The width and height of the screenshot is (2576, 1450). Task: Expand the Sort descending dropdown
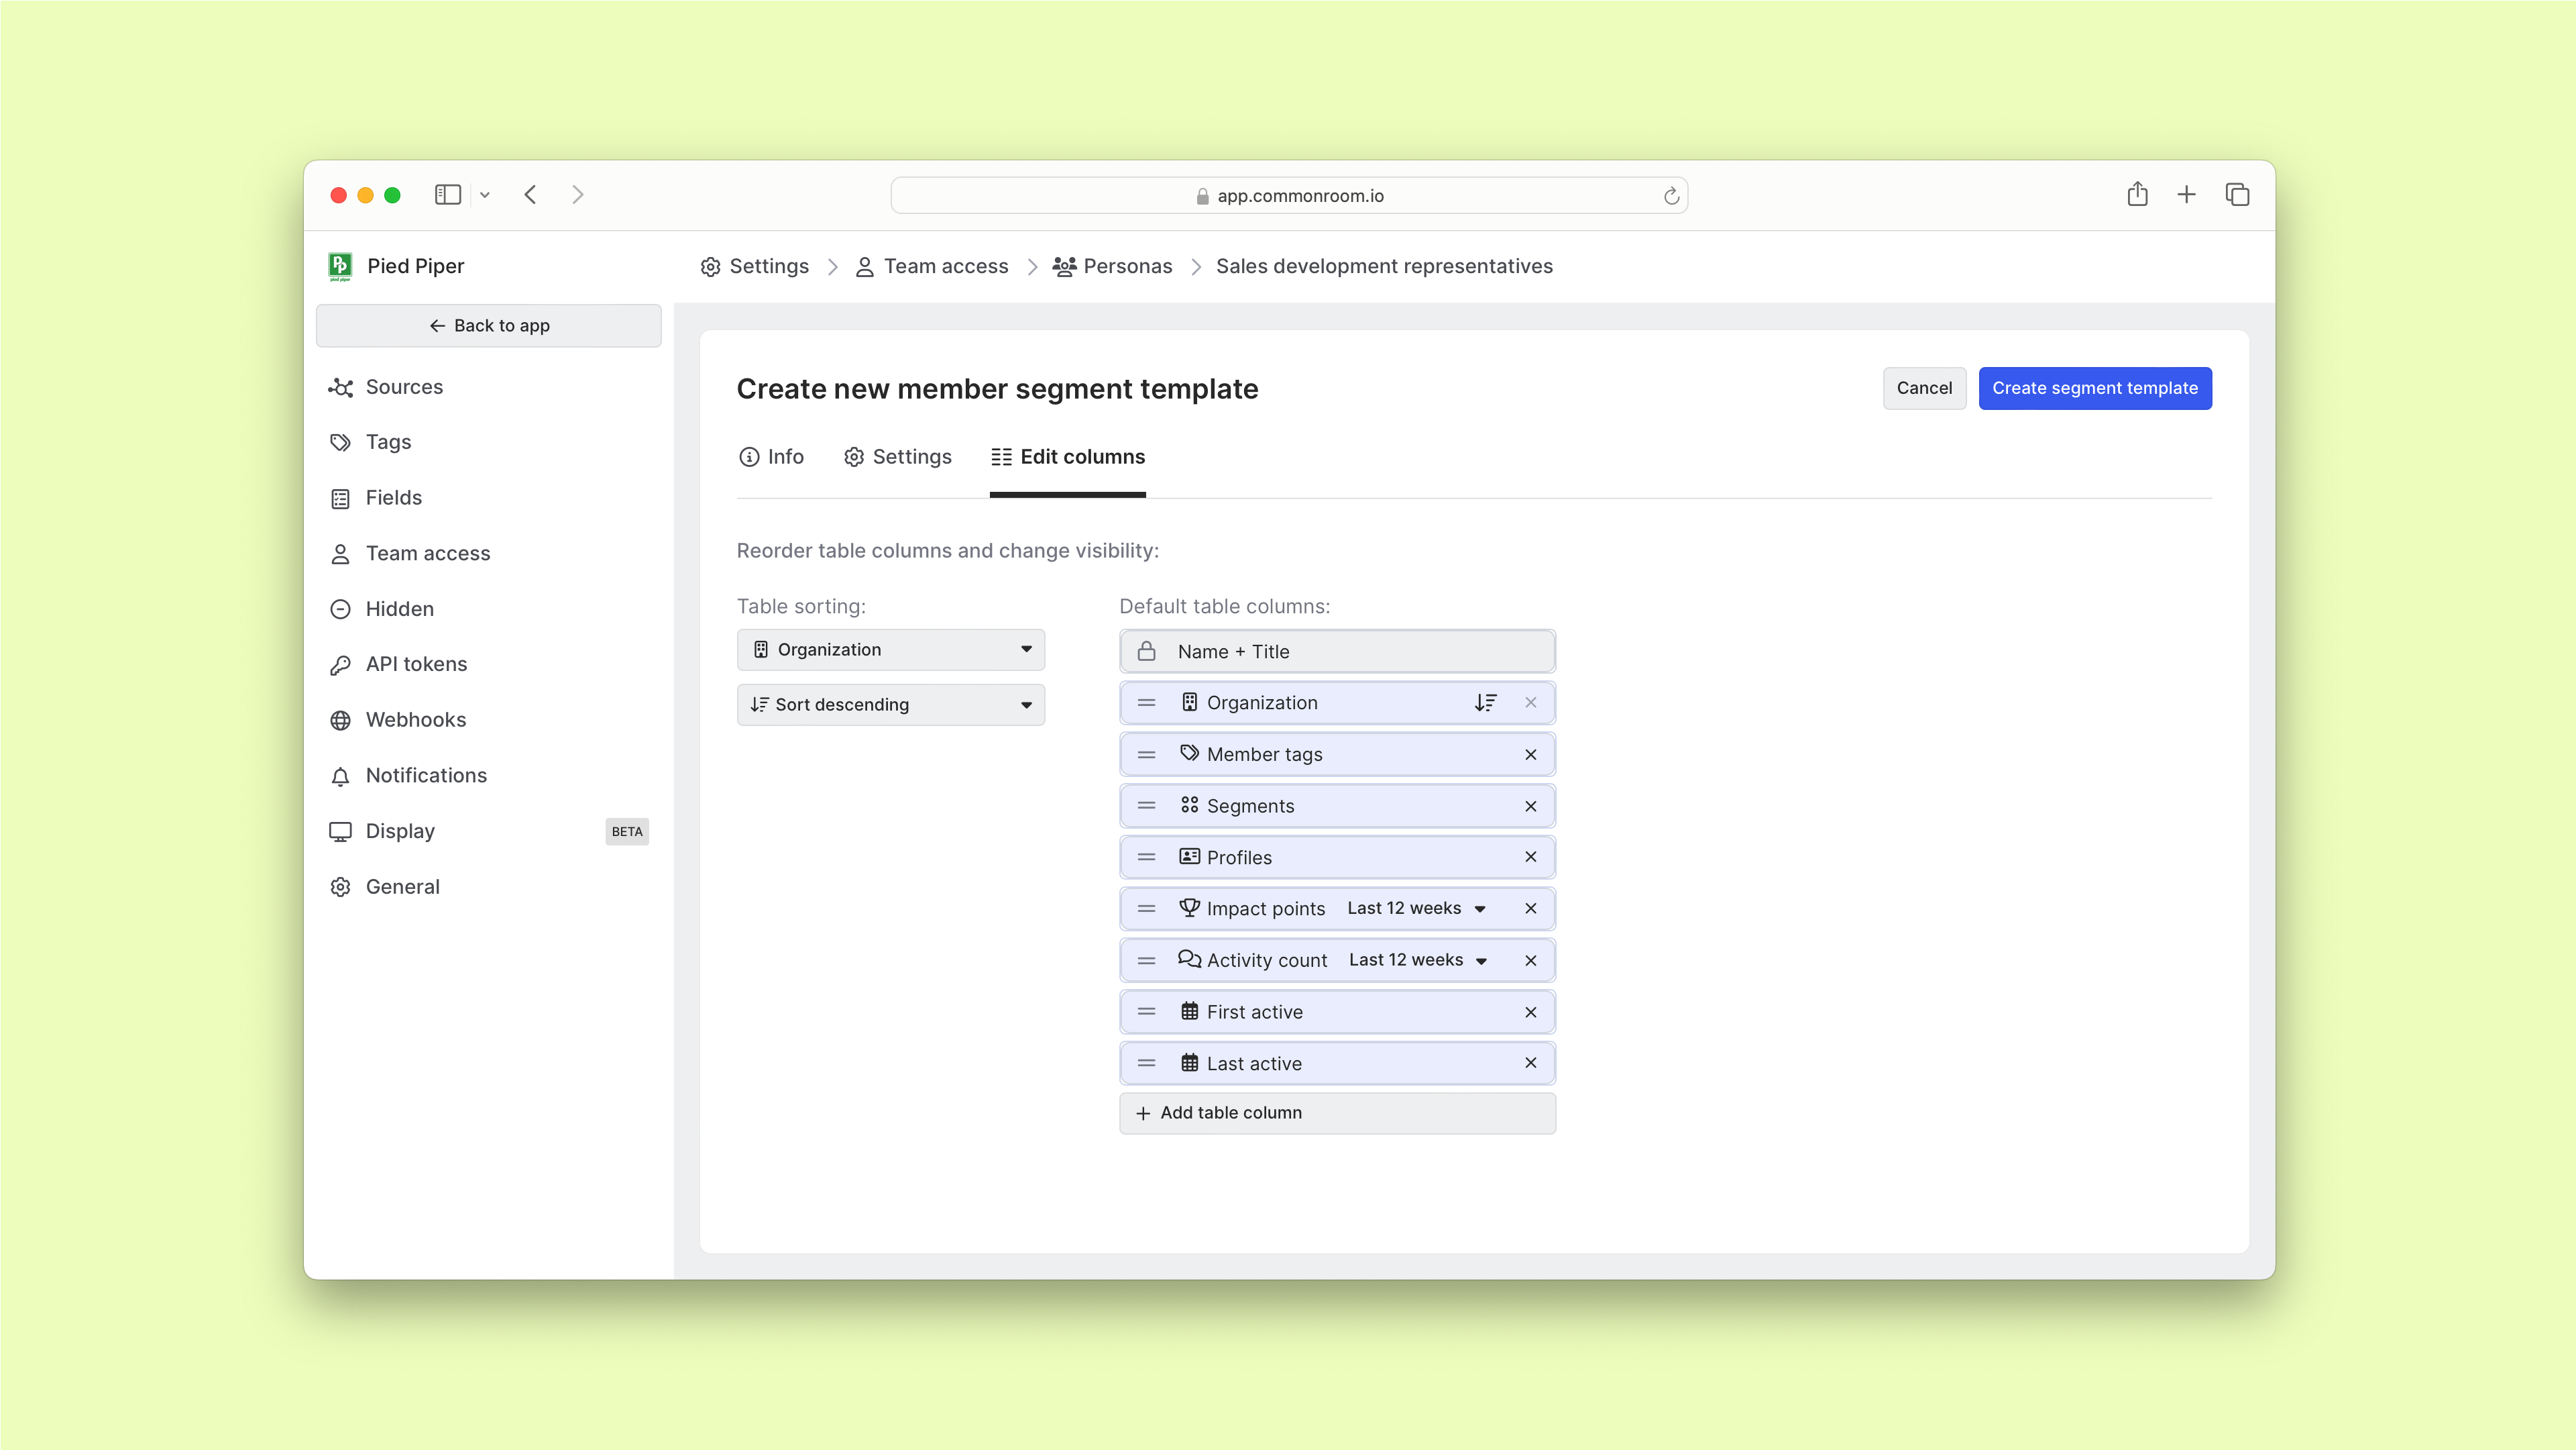point(890,705)
